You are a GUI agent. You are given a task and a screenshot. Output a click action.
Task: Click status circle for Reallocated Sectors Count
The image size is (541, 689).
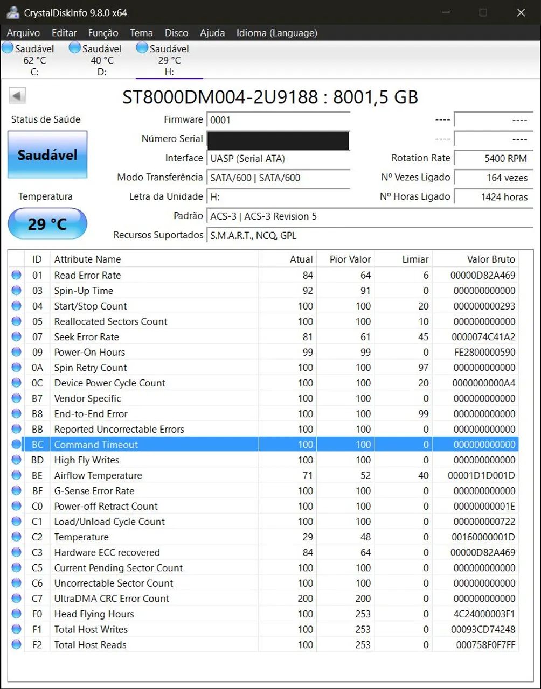pyautogui.click(x=16, y=321)
